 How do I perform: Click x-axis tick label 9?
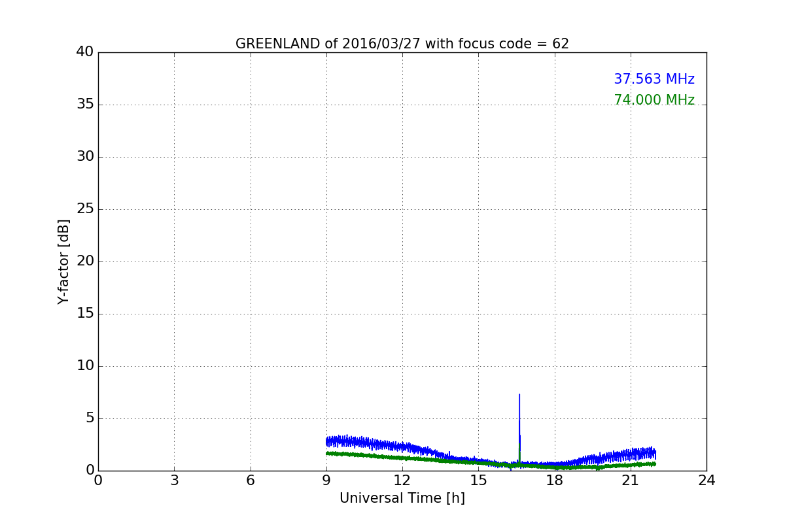pyautogui.click(x=326, y=481)
